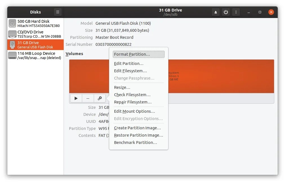This screenshot has height=183, width=285.
Task: Select Edit Partition in the menu
Action: [x=128, y=64]
